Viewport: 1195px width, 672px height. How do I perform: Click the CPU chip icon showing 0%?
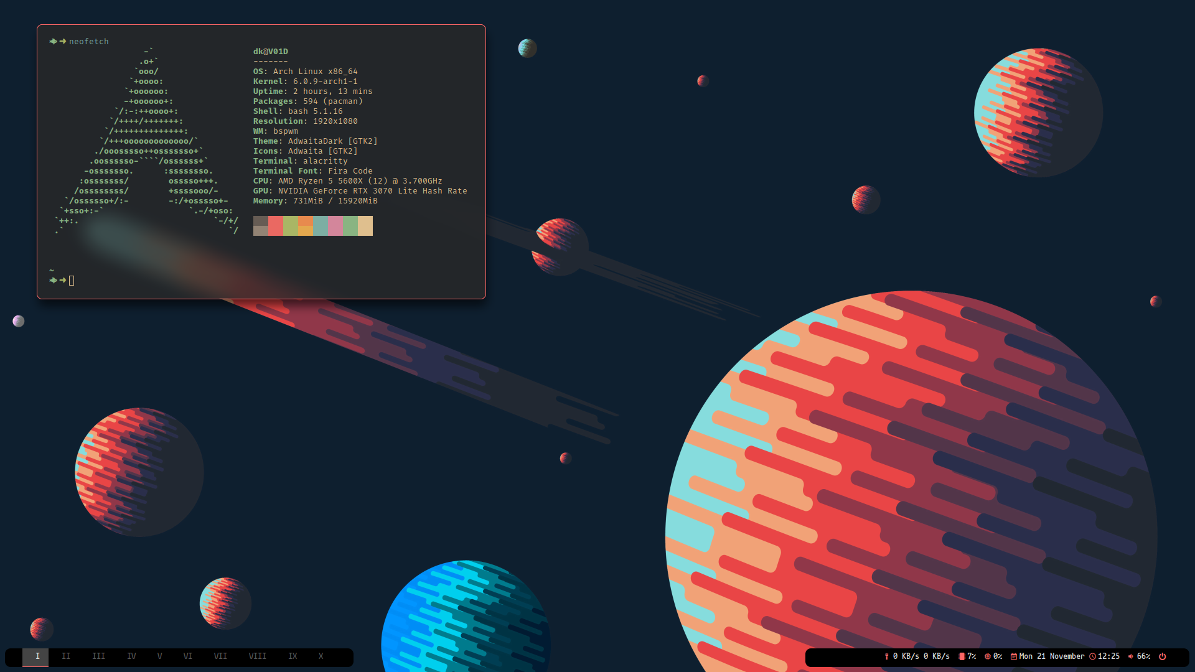click(987, 656)
